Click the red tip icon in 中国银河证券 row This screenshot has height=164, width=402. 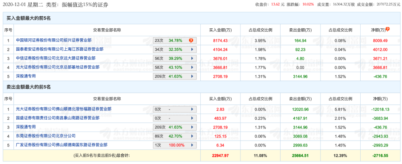[x=191, y=40]
